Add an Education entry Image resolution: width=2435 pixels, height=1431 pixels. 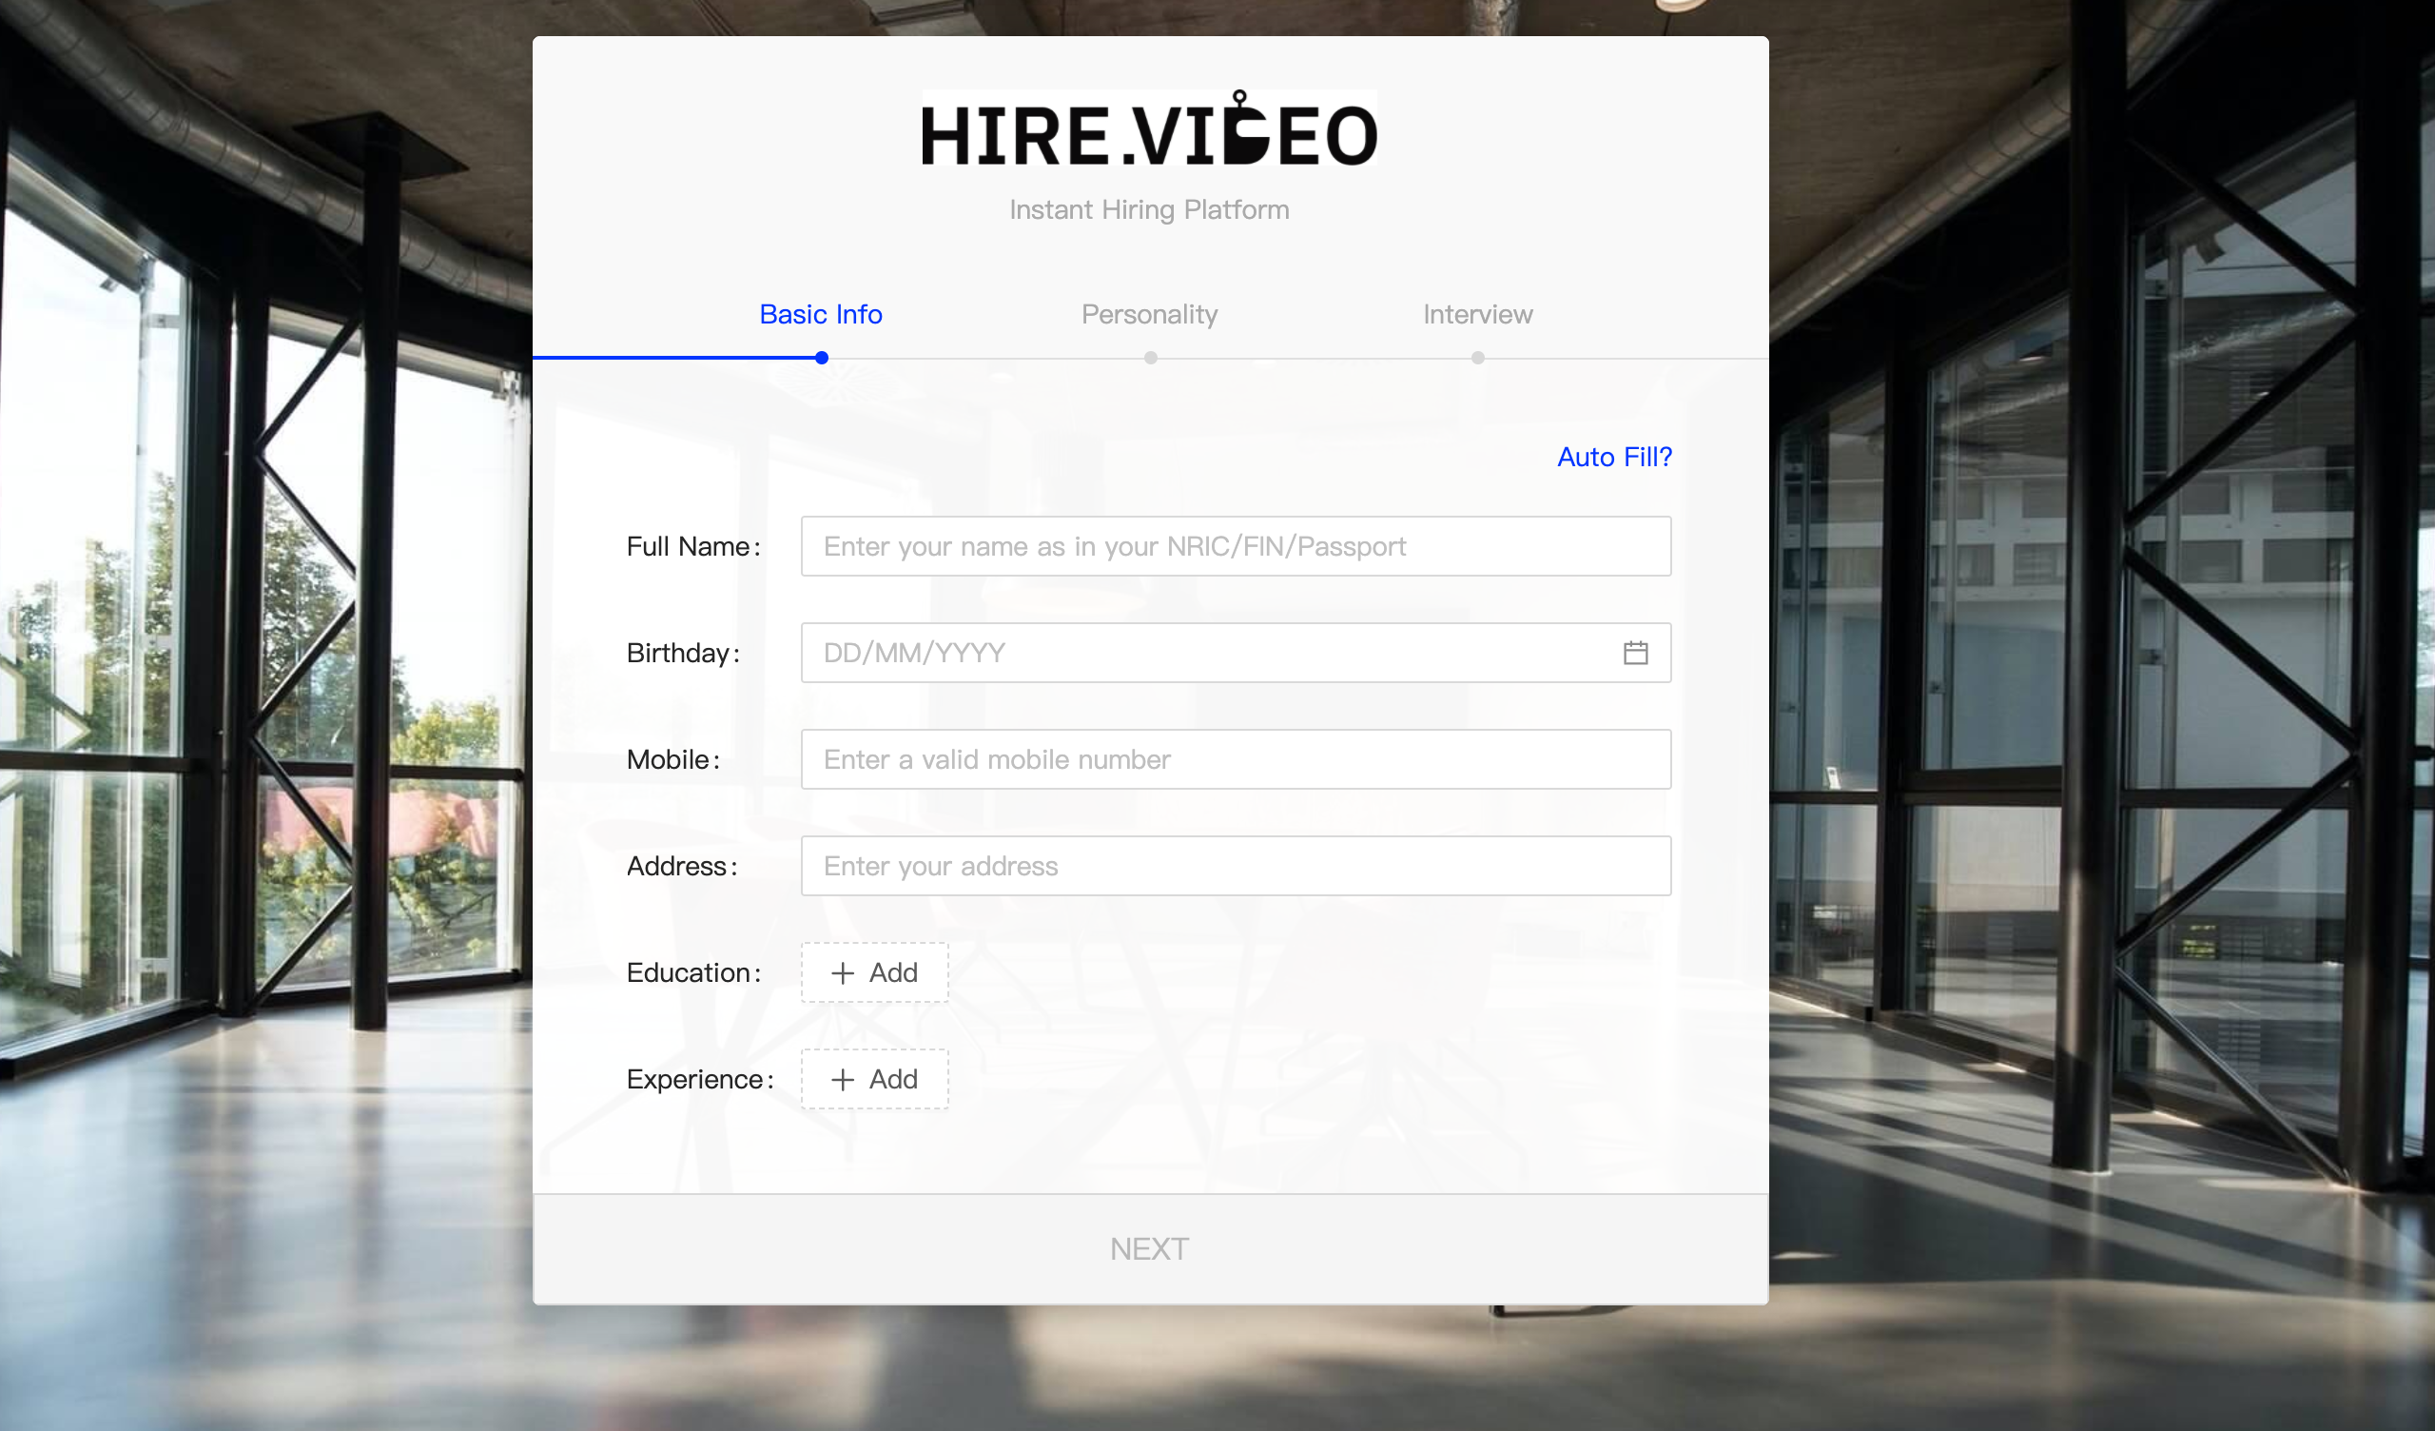(874, 972)
